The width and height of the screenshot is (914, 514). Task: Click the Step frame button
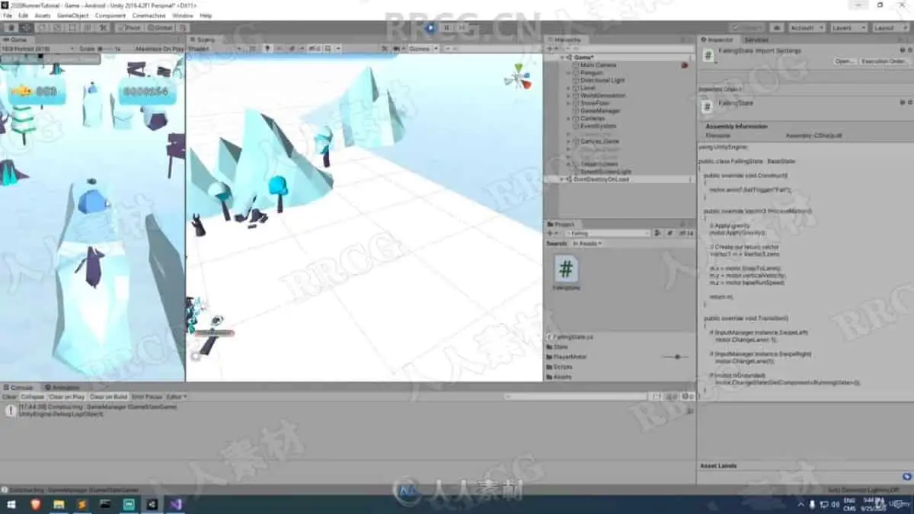[x=464, y=27]
